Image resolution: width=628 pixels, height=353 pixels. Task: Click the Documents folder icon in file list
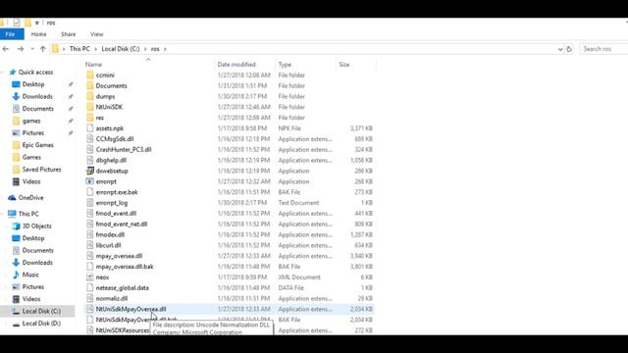click(90, 85)
